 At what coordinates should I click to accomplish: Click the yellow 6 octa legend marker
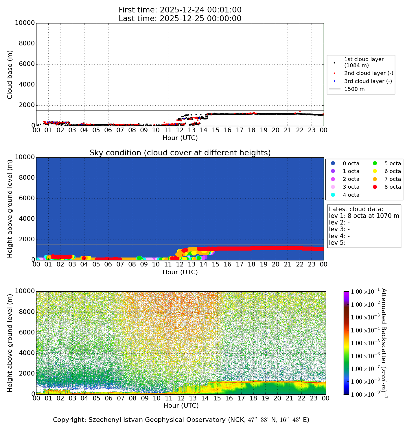[375, 171]
